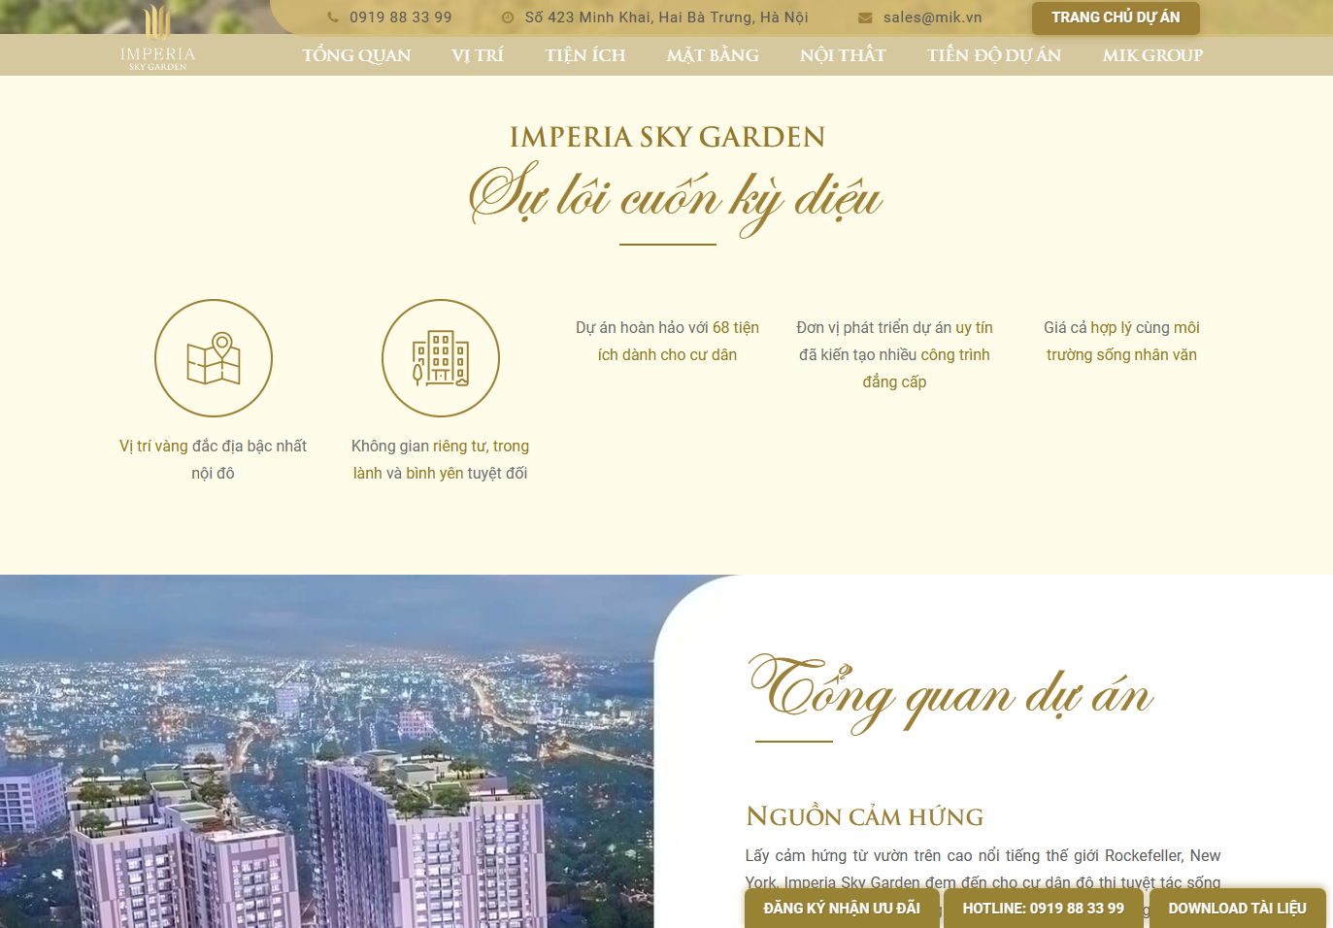The width and height of the screenshot is (1333, 928).
Task: Click the NGUỒN CẢM HỨNG subheading
Action: coord(865,816)
